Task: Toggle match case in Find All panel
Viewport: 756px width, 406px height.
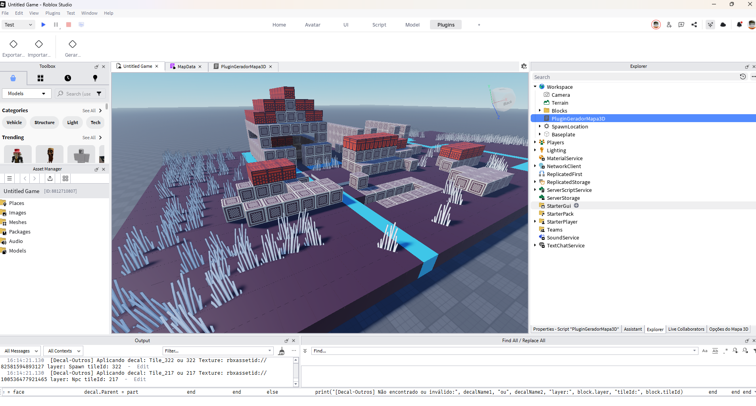Action: [705, 351]
